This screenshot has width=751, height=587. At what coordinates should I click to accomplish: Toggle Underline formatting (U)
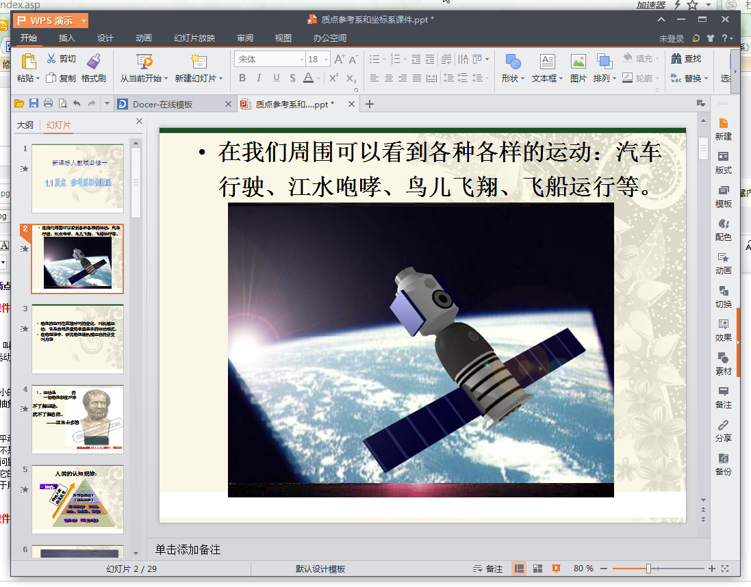(277, 77)
